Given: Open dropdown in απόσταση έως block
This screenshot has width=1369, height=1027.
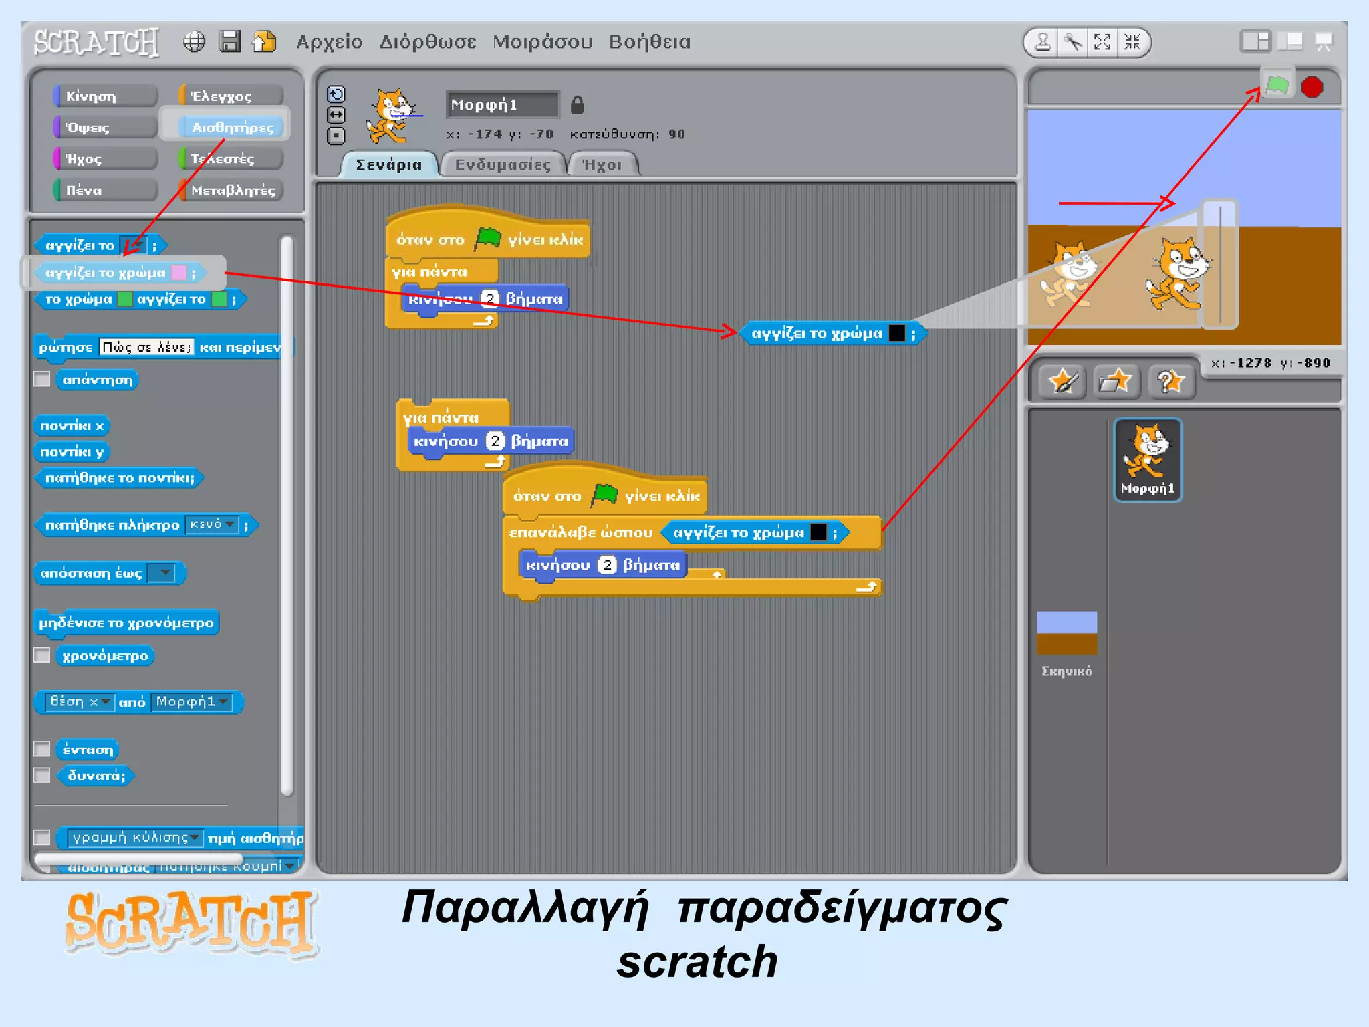Looking at the screenshot, I should pyautogui.click(x=161, y=573).
